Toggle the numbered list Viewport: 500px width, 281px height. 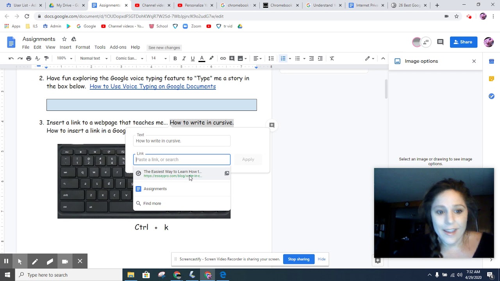point(283,59)
